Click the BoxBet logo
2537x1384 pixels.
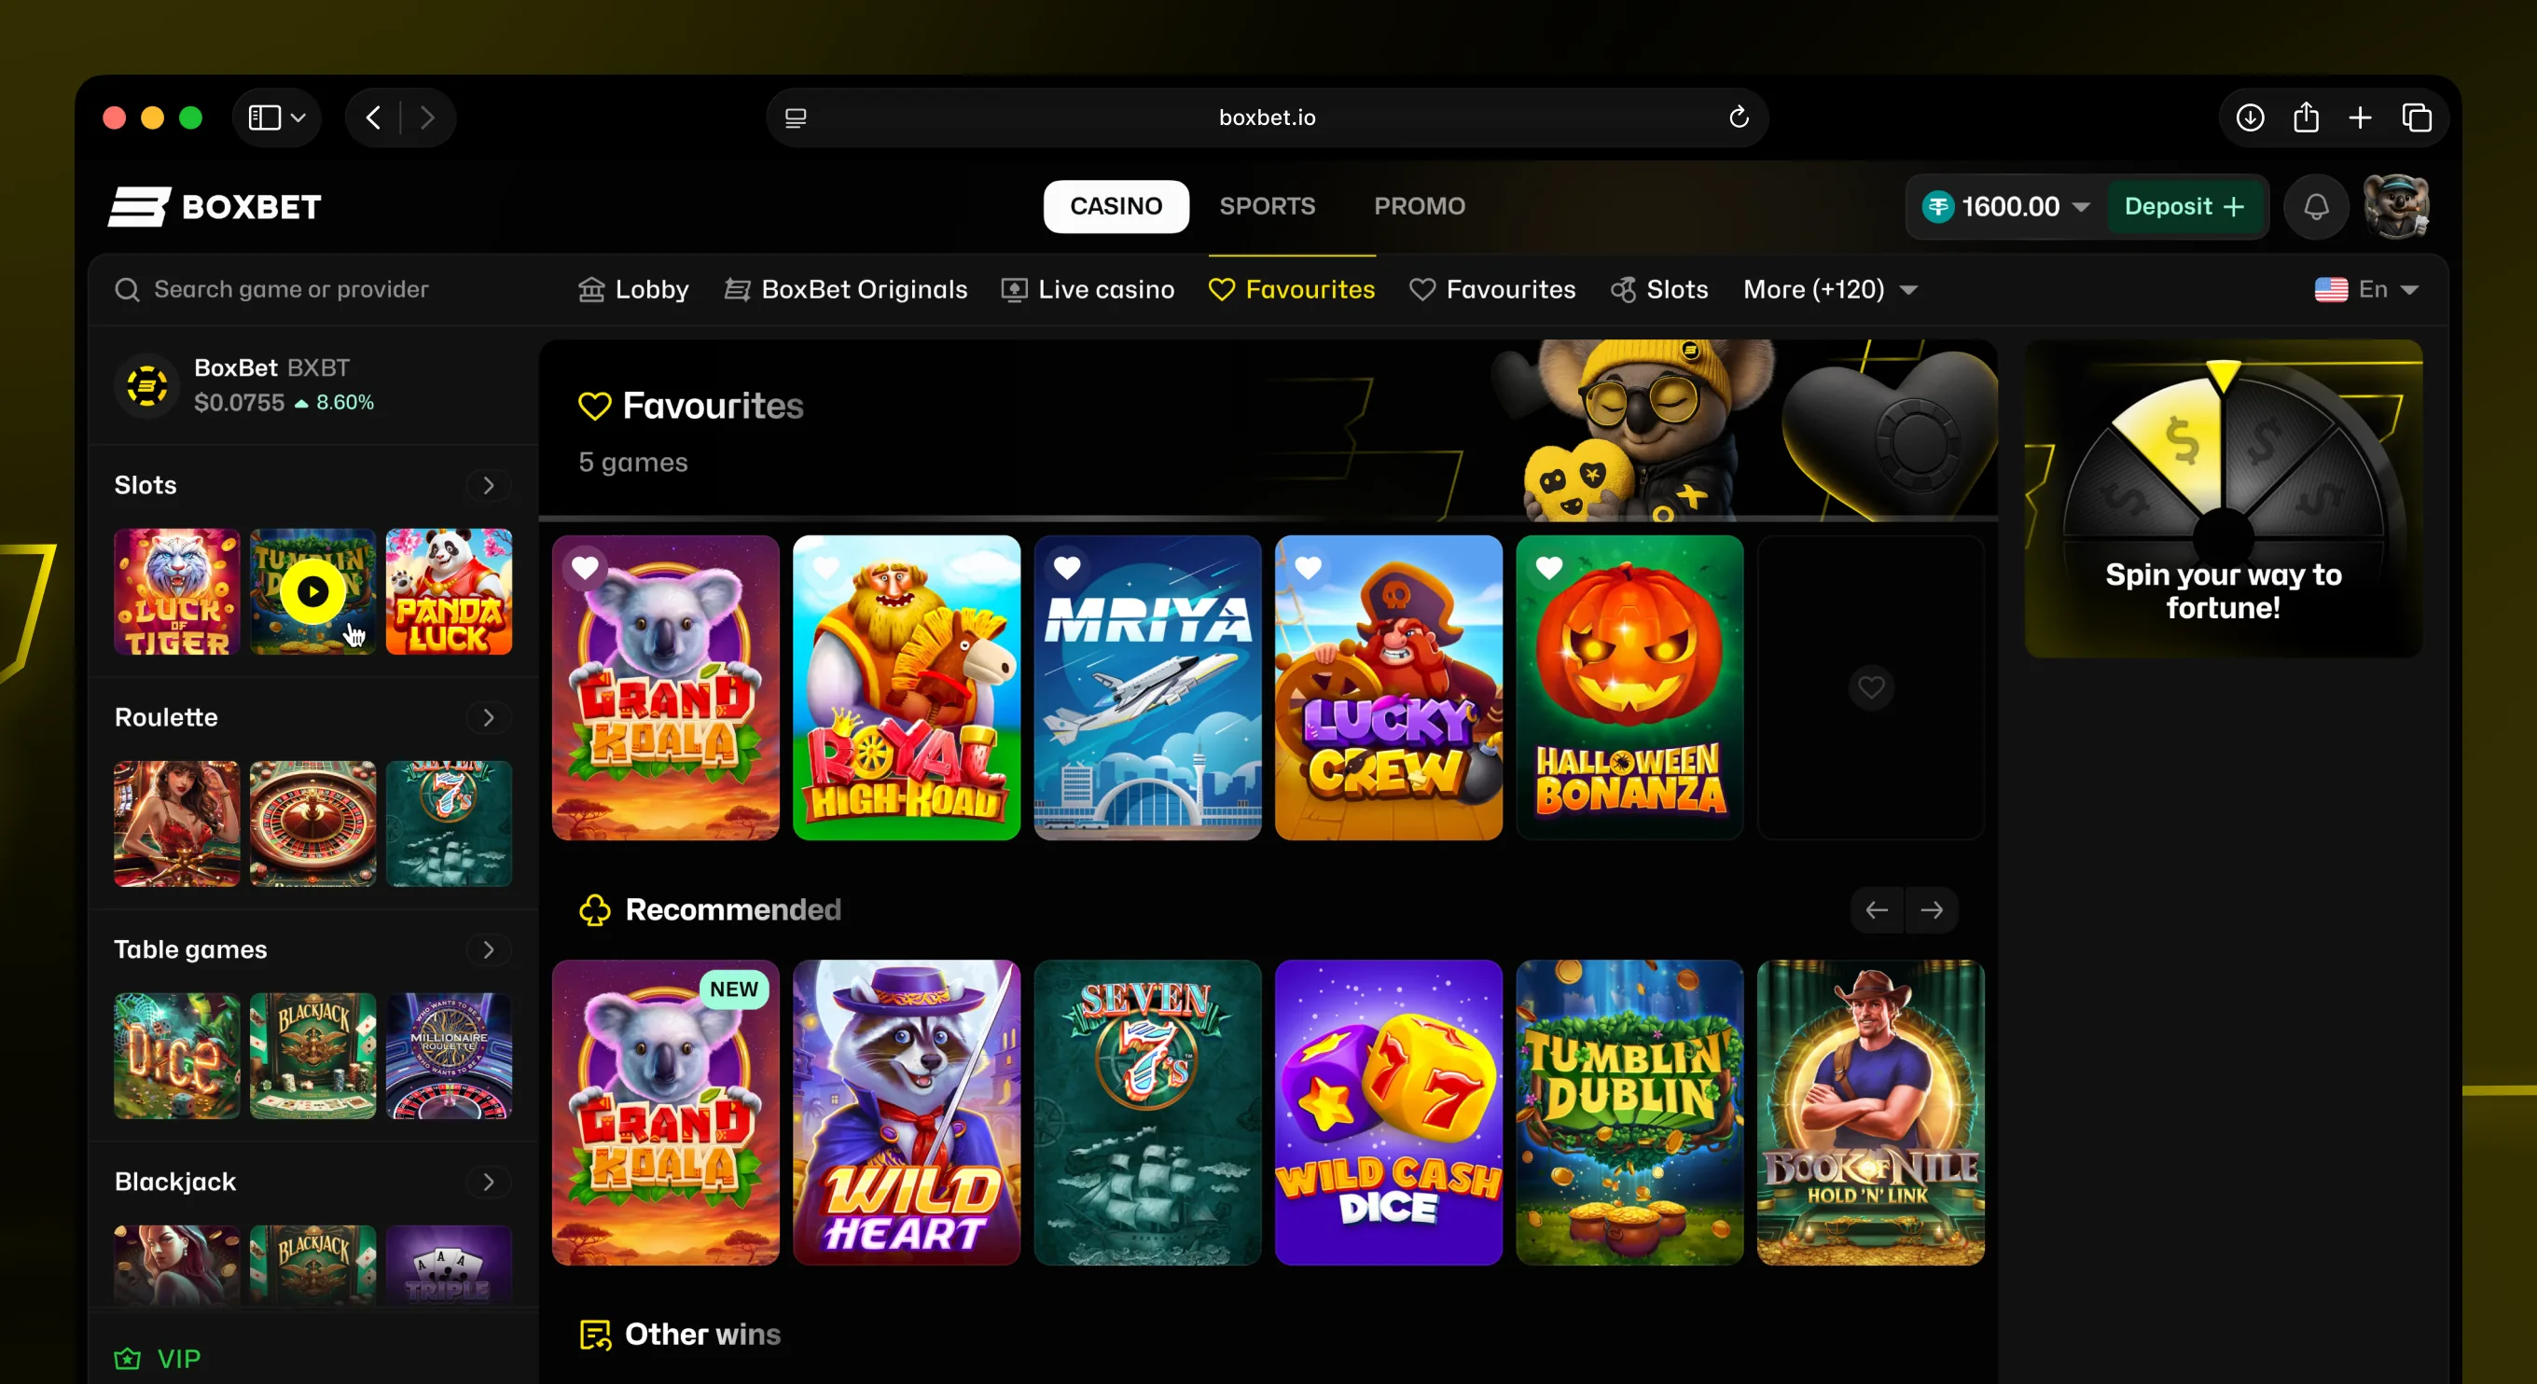pos(215,207)
